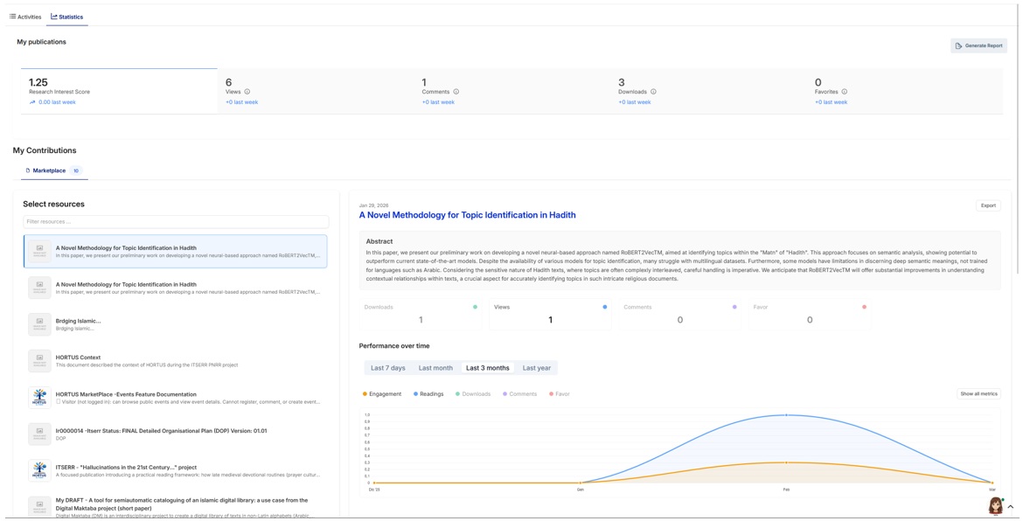This screenshot has width=1030, height=521.
Task: Open the A Novel Methodology title link in detail panel
Action: click(x=467, y=215)
